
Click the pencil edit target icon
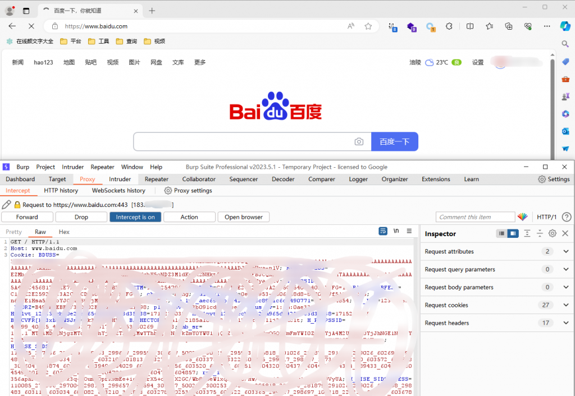pyautogui.click(x=7, y=205)
